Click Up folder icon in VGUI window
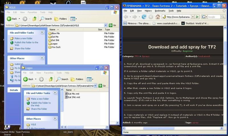Screen dimensions: 228x136 pyautogui.click(x=34, y=19)
